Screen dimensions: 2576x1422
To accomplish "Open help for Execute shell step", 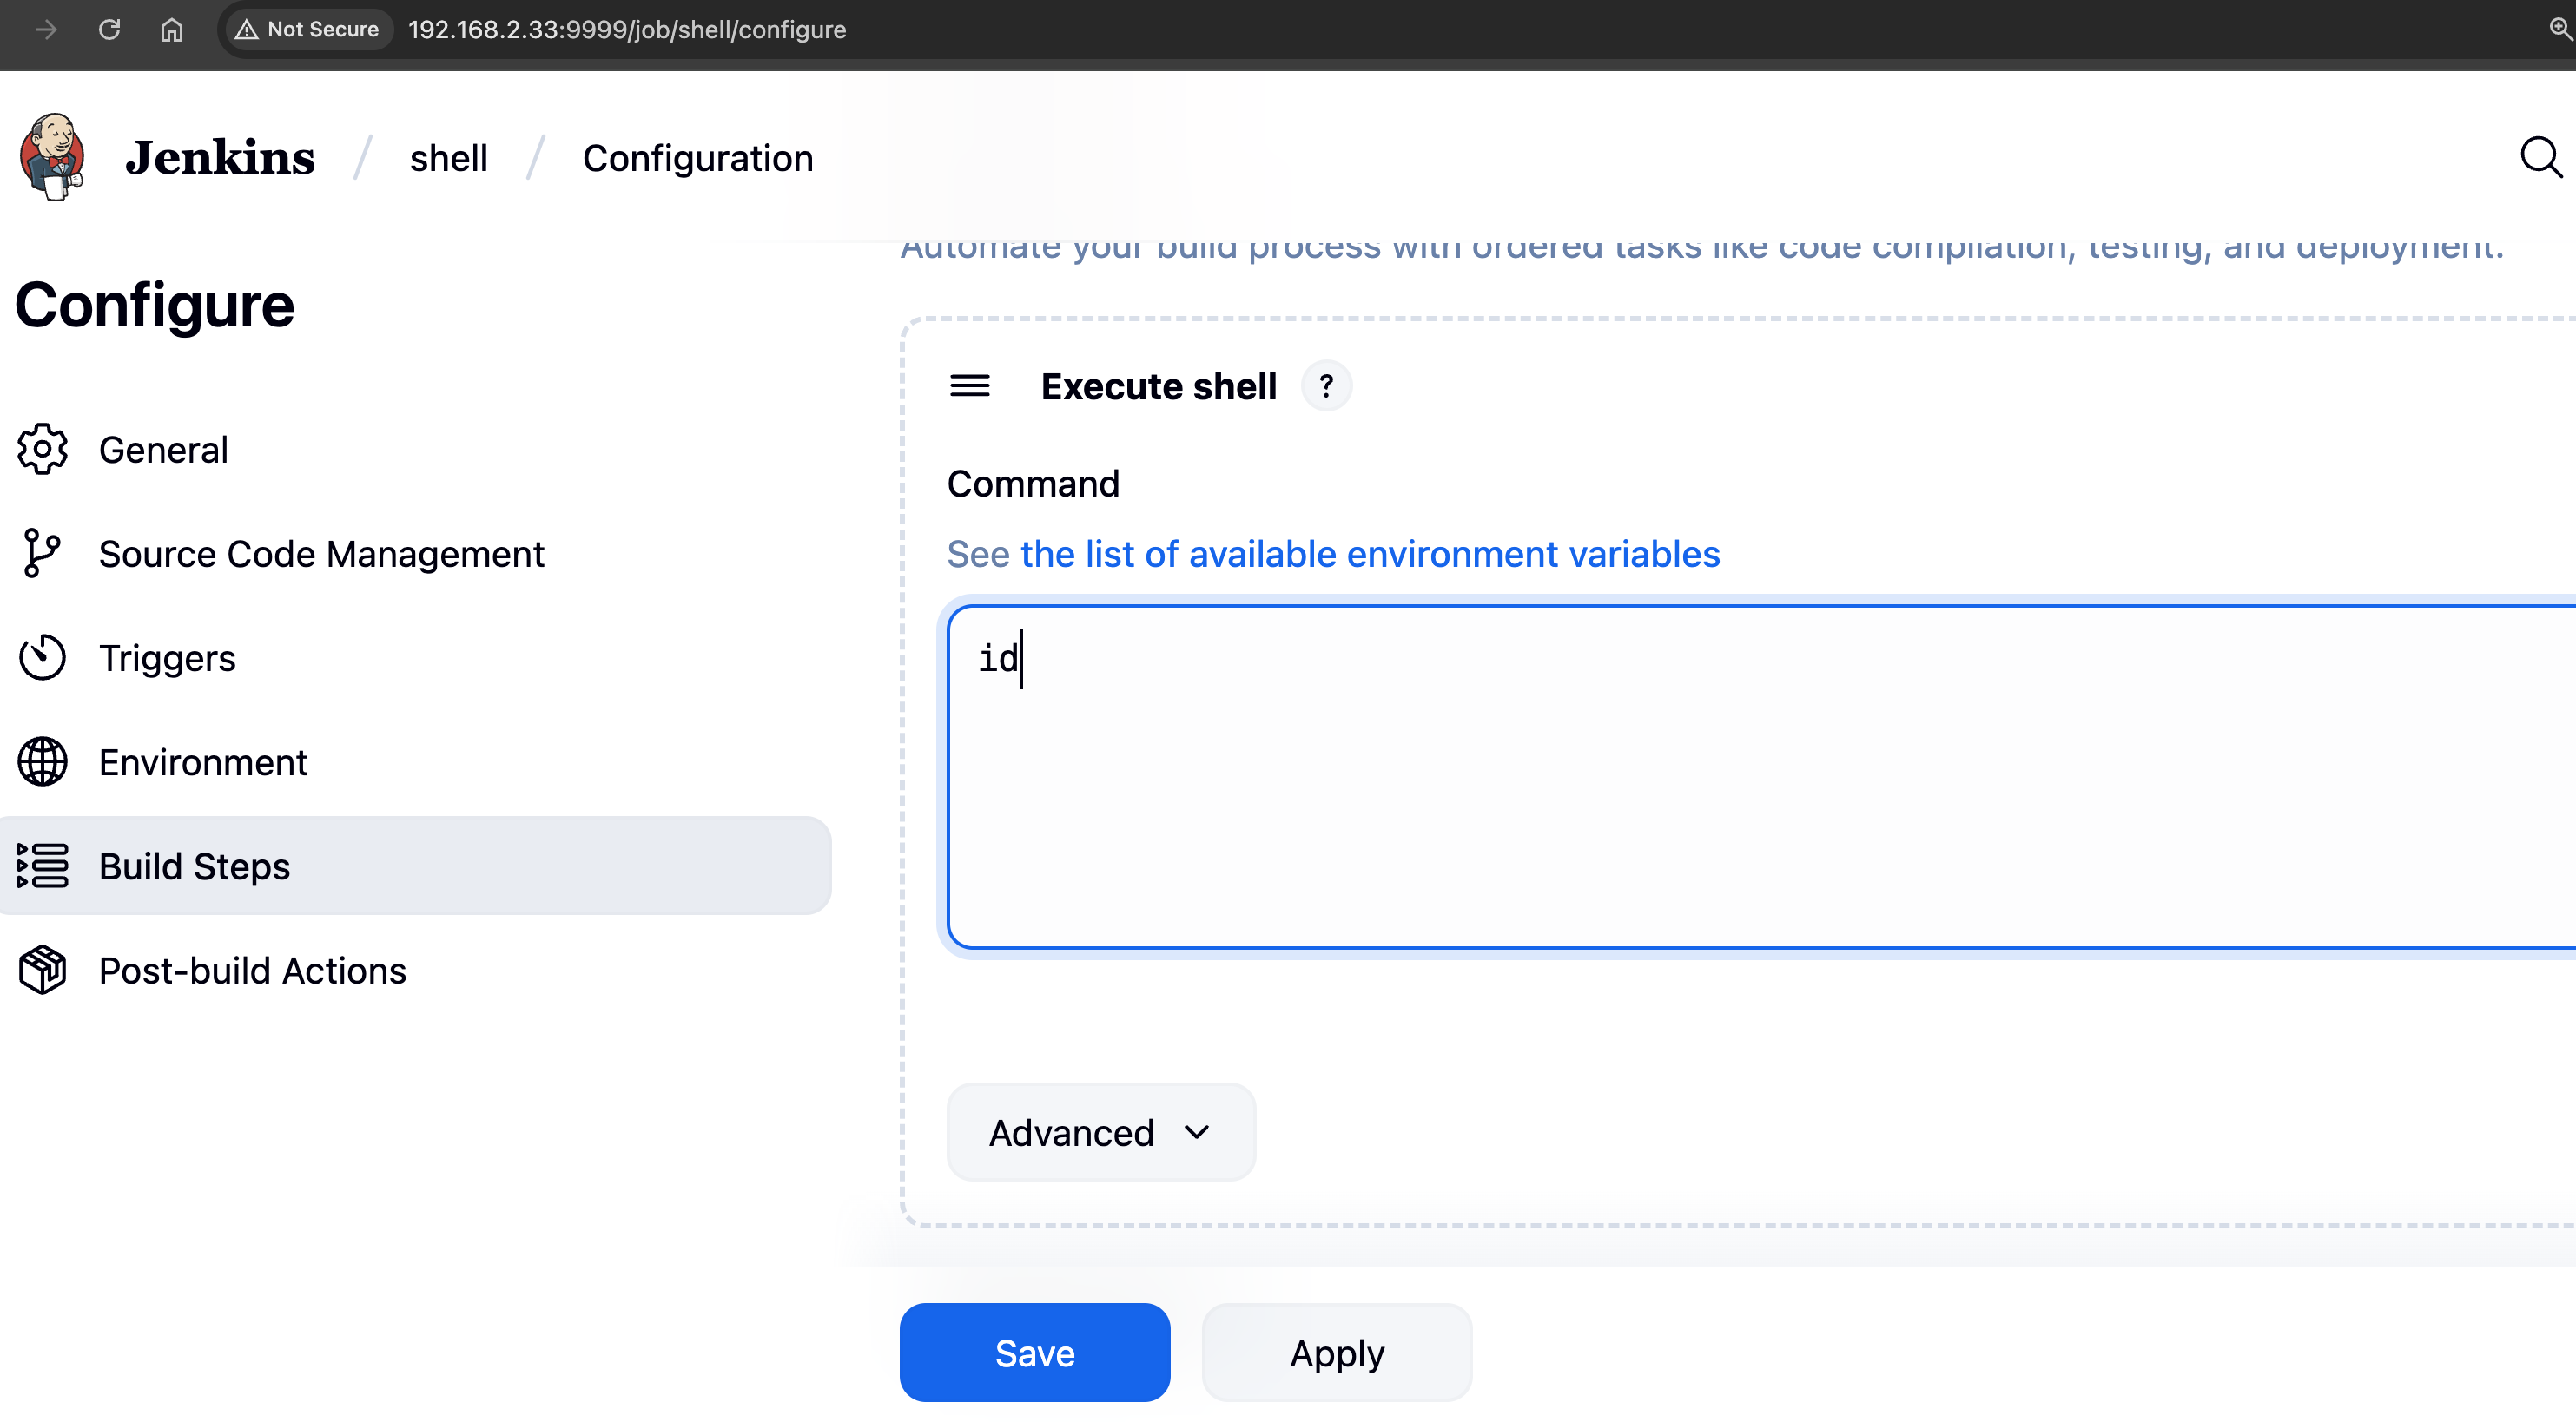I will [x=1327, y=385].
